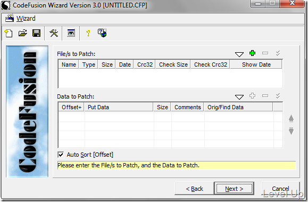Click the Check Size column header

[173, 64]
